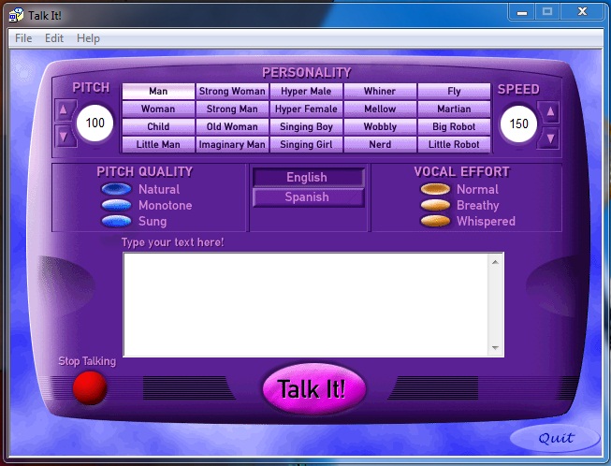Pick the Strong Man voice
Viewport: 611px width, 466px height.
[232, 109]
